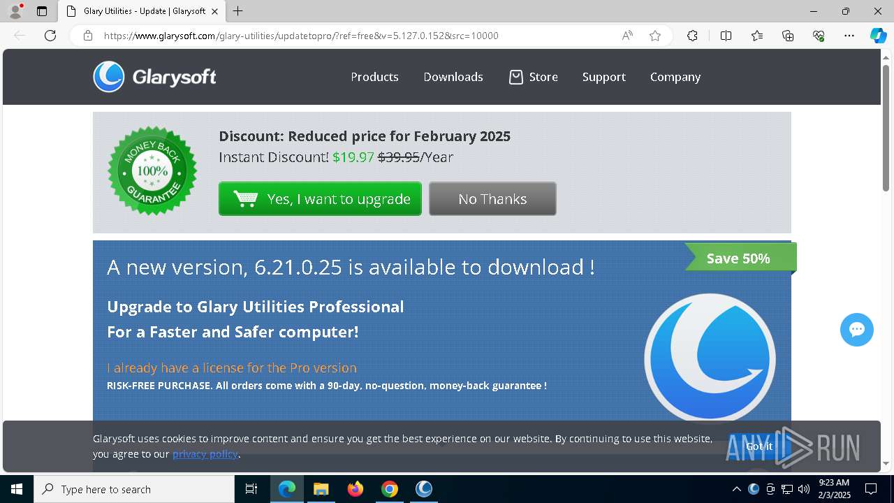
Task: Open Task View
Action: [x=251, y=489]
